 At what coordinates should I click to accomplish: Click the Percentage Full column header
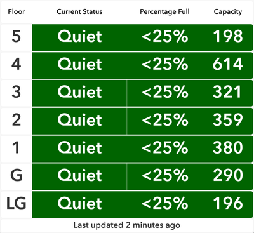(164, 11)
